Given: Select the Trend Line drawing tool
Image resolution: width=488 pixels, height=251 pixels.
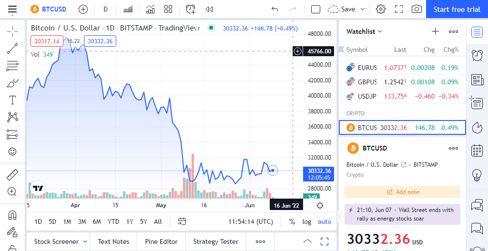Looking at the screenshot, I should tap(12, 49).
